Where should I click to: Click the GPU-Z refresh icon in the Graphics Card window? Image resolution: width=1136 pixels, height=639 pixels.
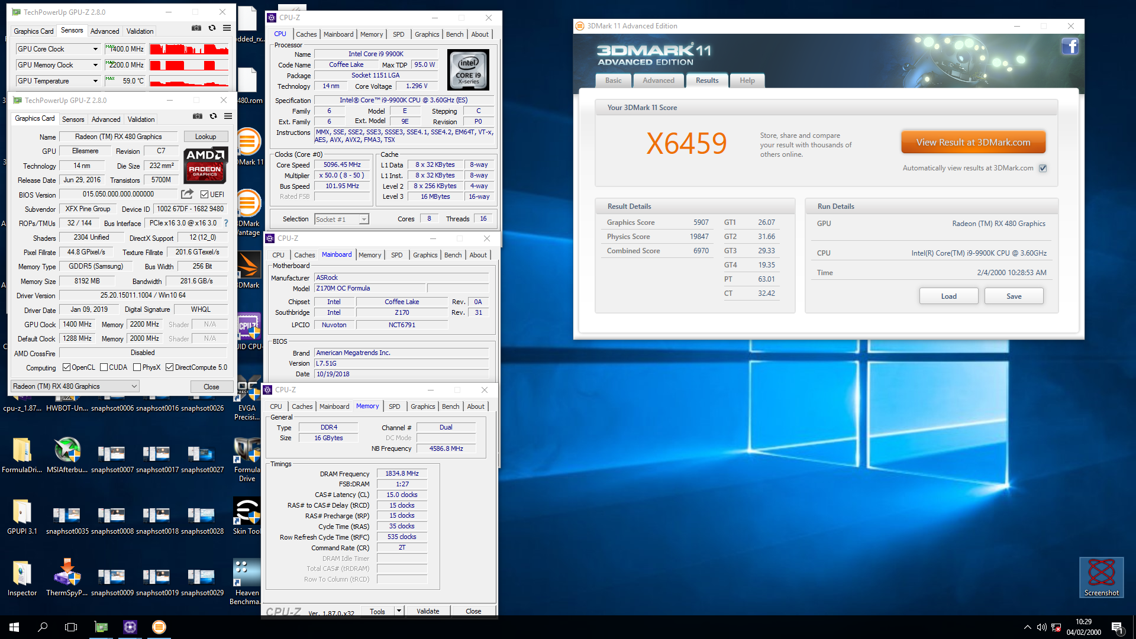(x=213, y=117)
